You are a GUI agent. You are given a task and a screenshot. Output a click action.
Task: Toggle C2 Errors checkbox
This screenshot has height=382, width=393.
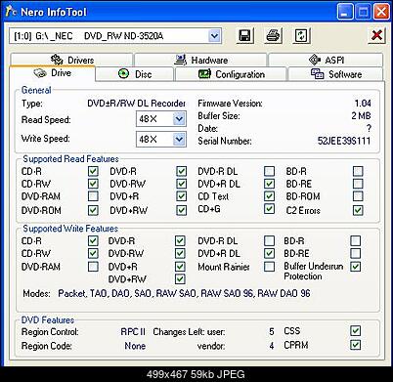[x=358, y=210]
